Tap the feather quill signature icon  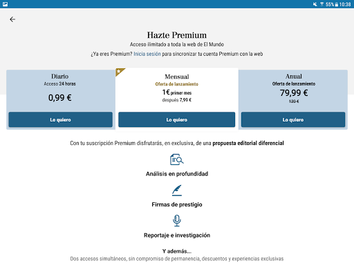tap(177, 190)
